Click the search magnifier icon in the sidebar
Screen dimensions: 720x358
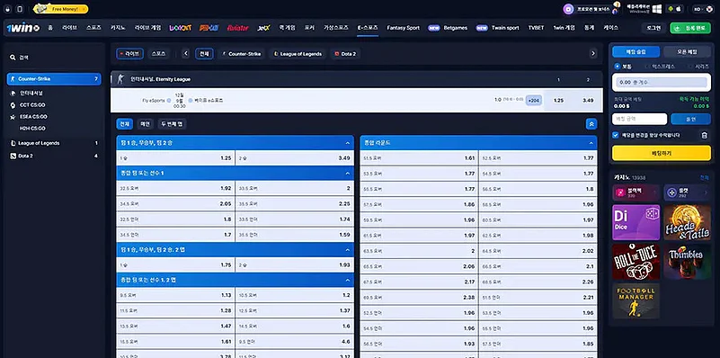pyautogui.click(x=13, y=58)
